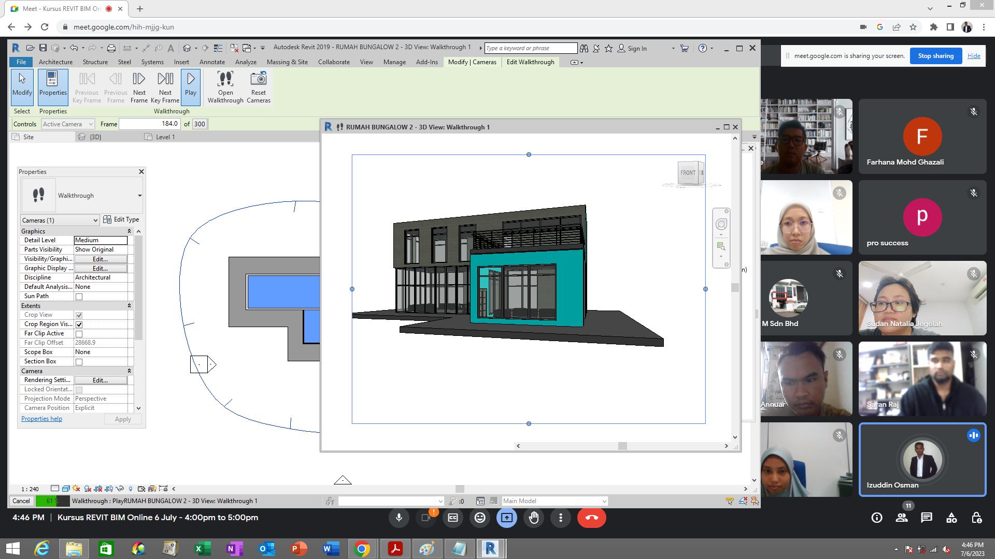Collapse the Camera properties section
The width and height of the screenshot is (995, 559).
point(129,371)
